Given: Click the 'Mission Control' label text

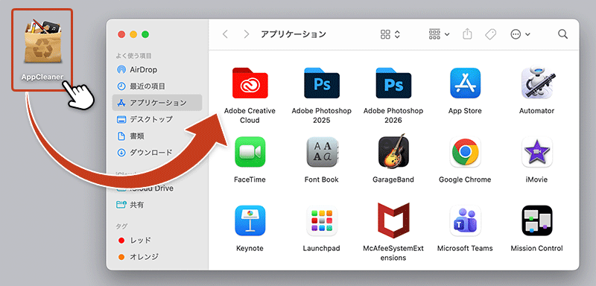Looking at the screenshot, I should click(536, 249).
